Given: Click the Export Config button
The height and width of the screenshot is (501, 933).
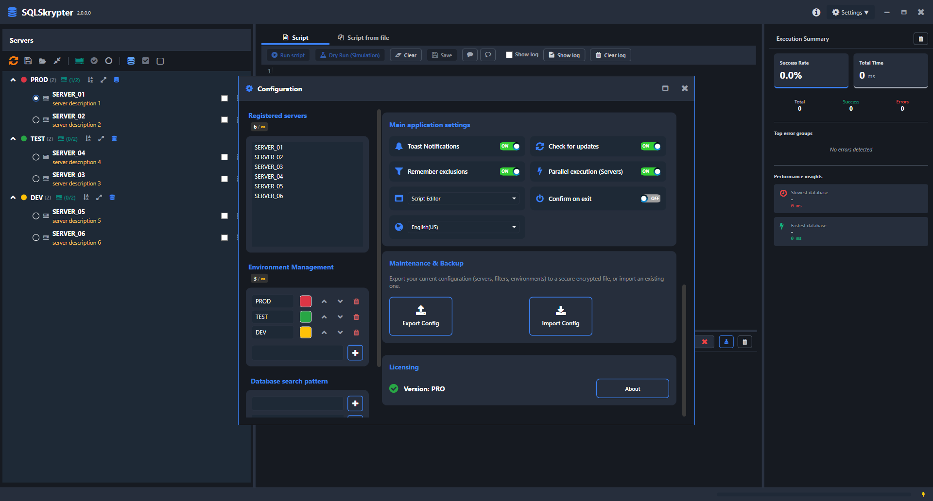Looking at the screenshot, I should (x=421, y=316).
